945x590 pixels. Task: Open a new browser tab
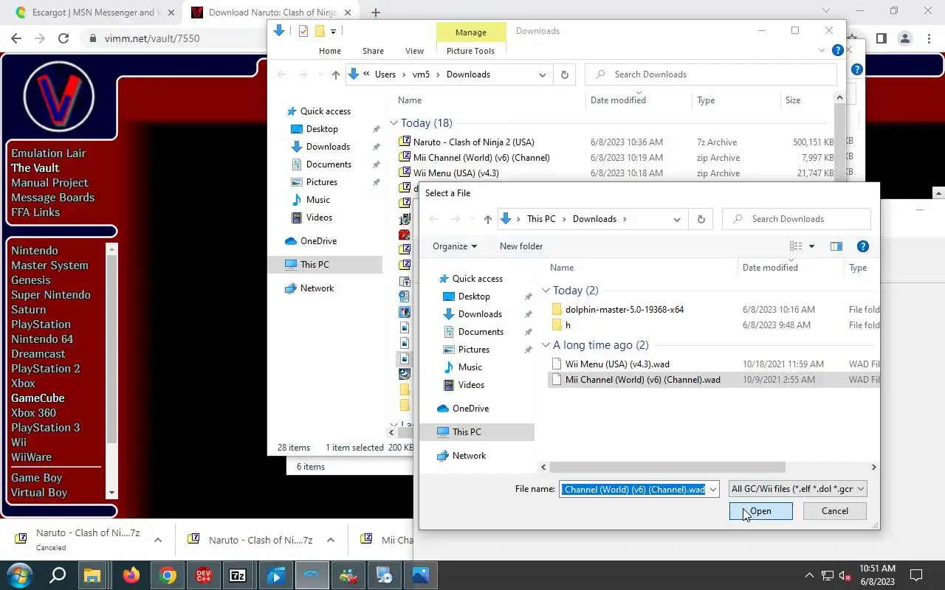coord(375,13)
